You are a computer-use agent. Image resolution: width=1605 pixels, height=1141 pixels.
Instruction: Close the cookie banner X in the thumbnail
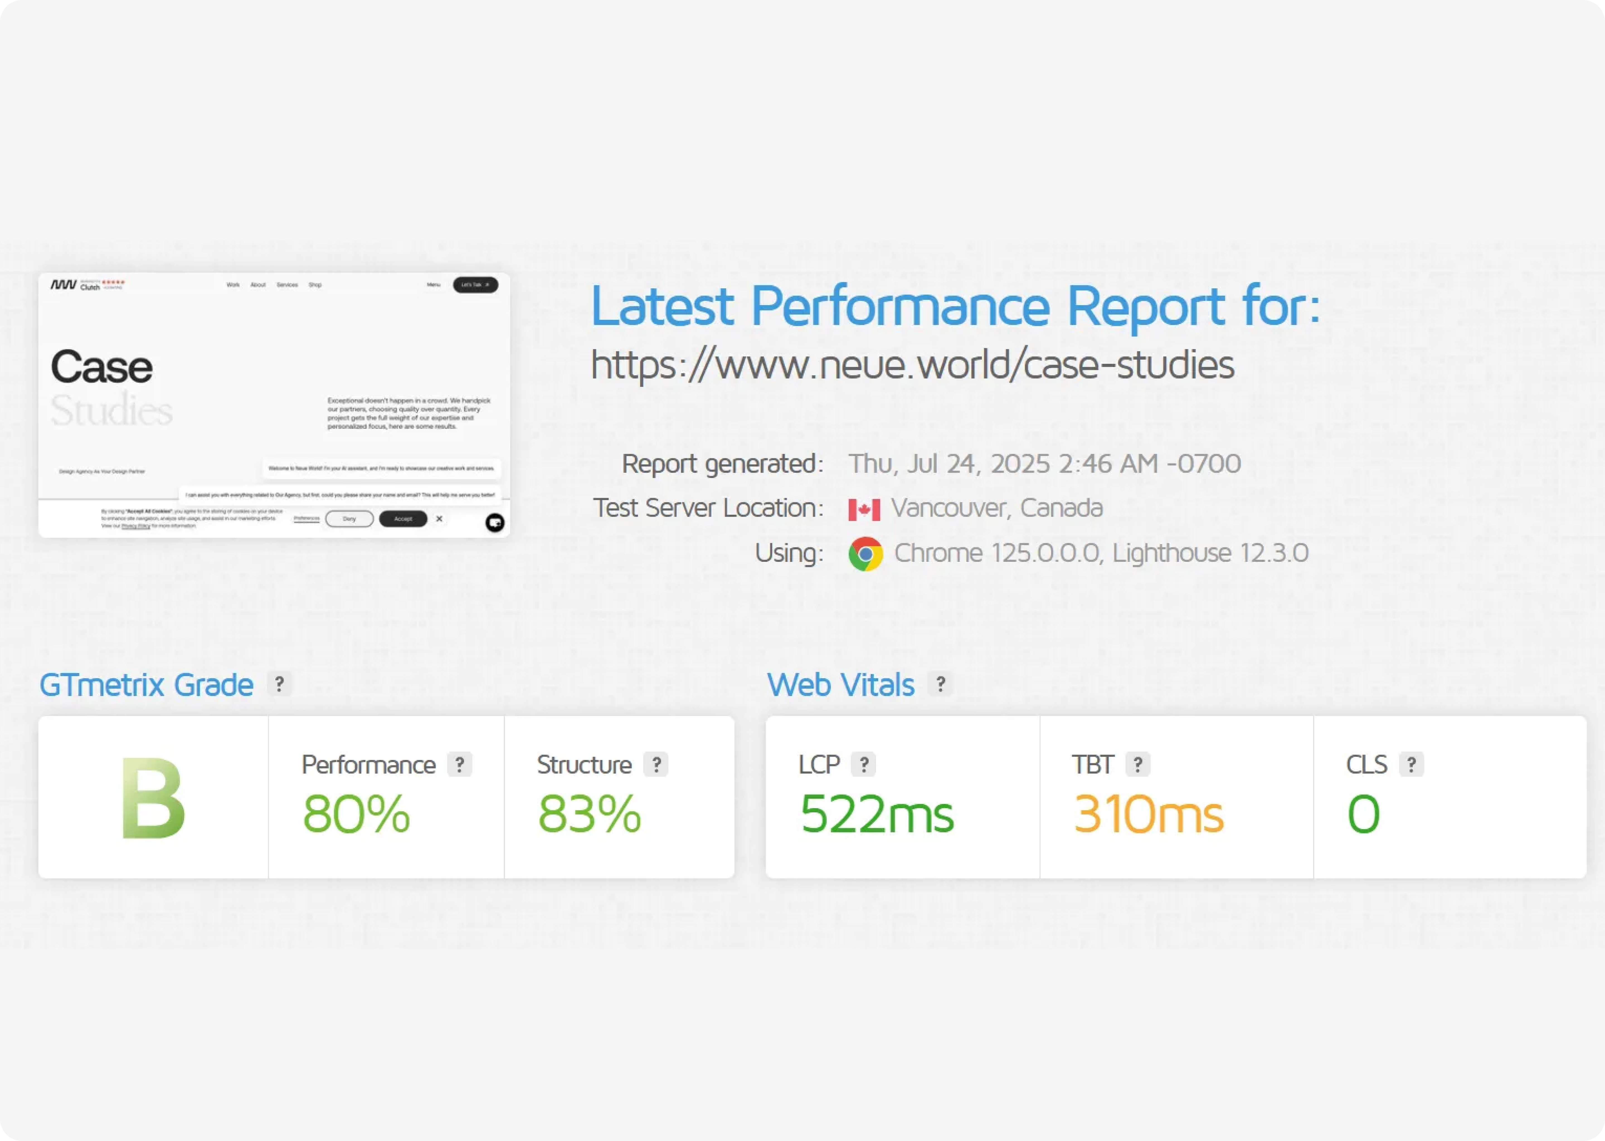[x=439, y=518]
